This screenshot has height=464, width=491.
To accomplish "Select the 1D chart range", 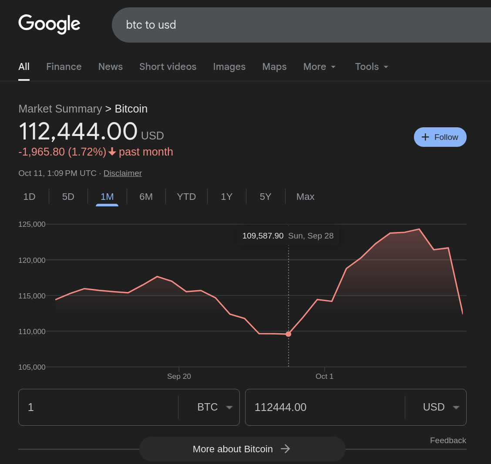I will [x=29, y=196].
